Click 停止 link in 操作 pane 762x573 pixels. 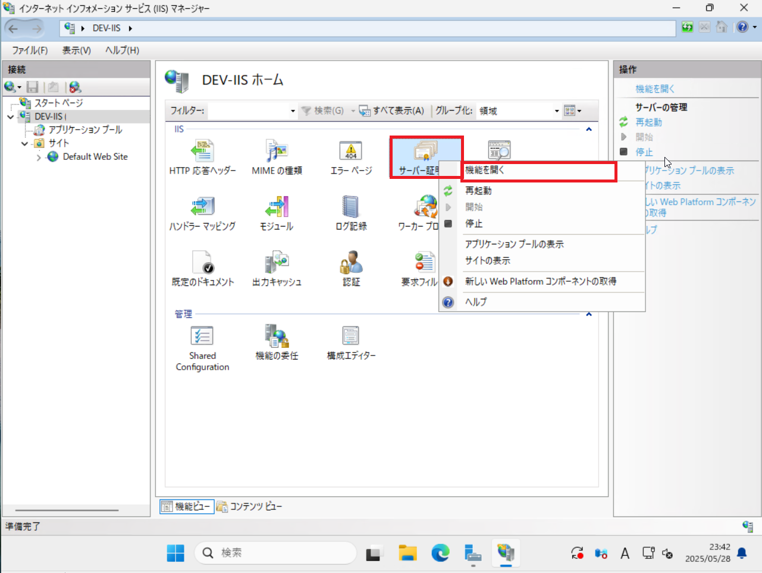coord(644,152)
